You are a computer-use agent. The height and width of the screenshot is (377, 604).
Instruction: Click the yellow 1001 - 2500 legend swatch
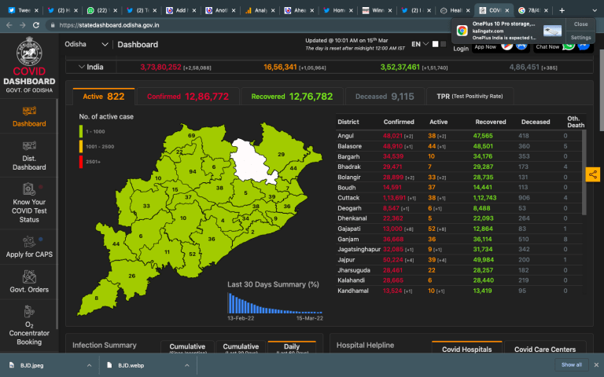pyautogui.click(x=81, y=147)
